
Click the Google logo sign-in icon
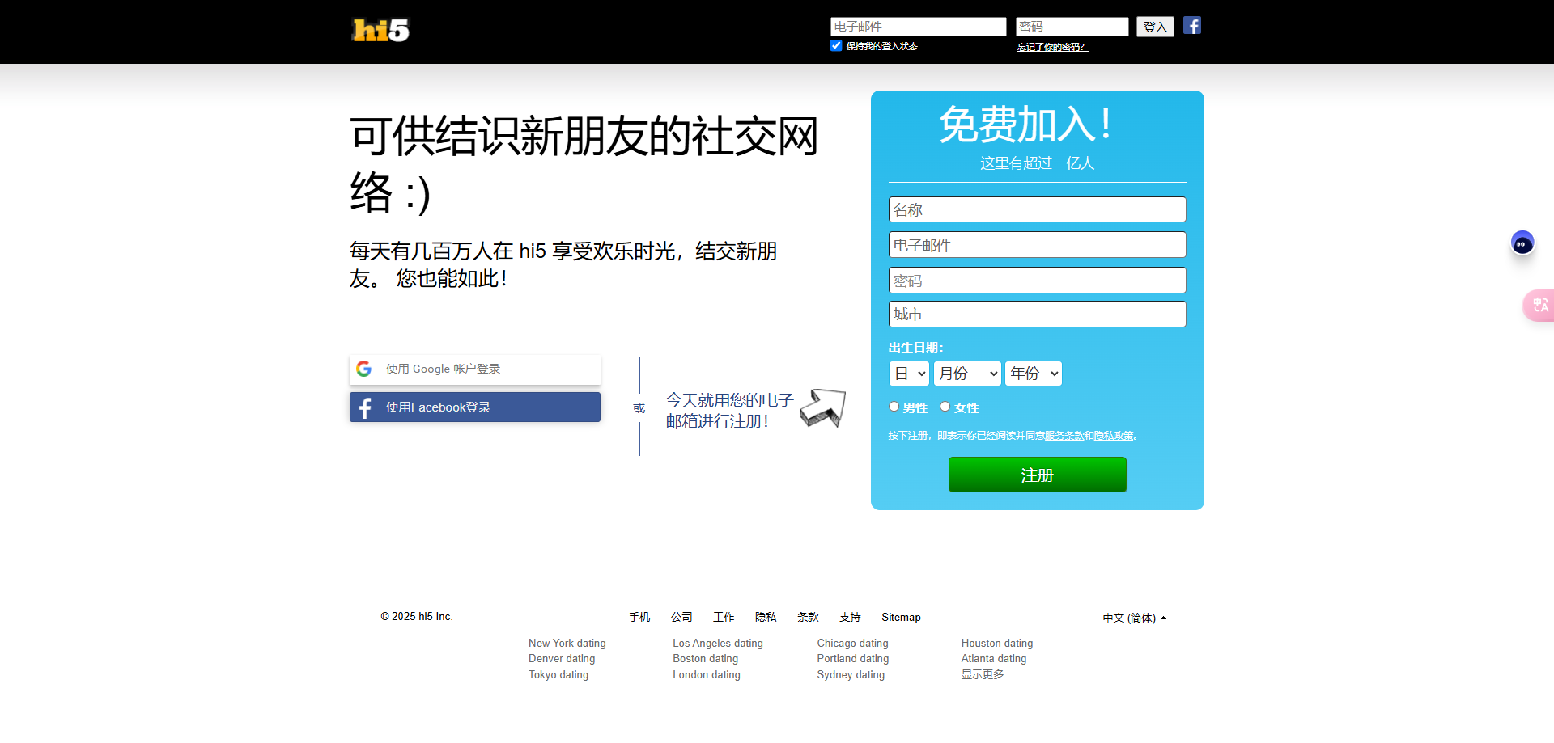pyautogui.click(x=364, y=369)
